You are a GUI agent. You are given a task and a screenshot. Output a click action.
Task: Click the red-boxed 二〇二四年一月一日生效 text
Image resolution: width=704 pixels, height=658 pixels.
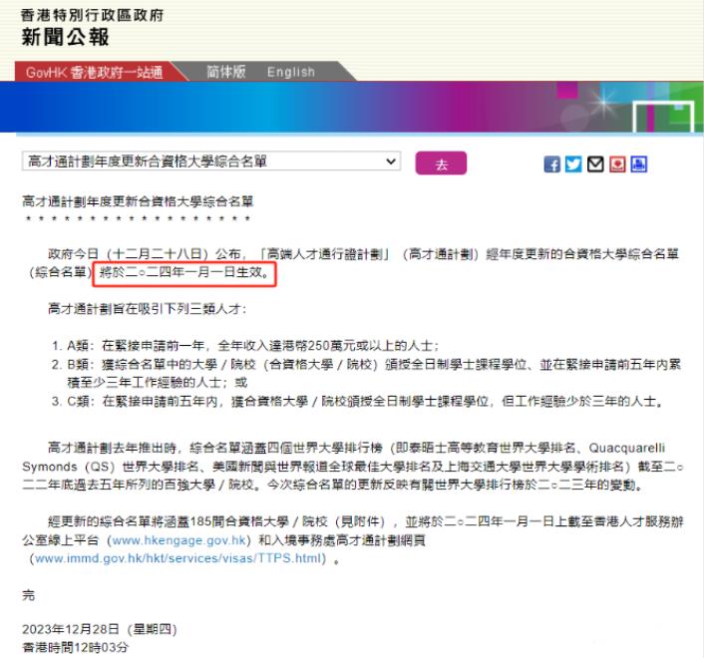184,272
